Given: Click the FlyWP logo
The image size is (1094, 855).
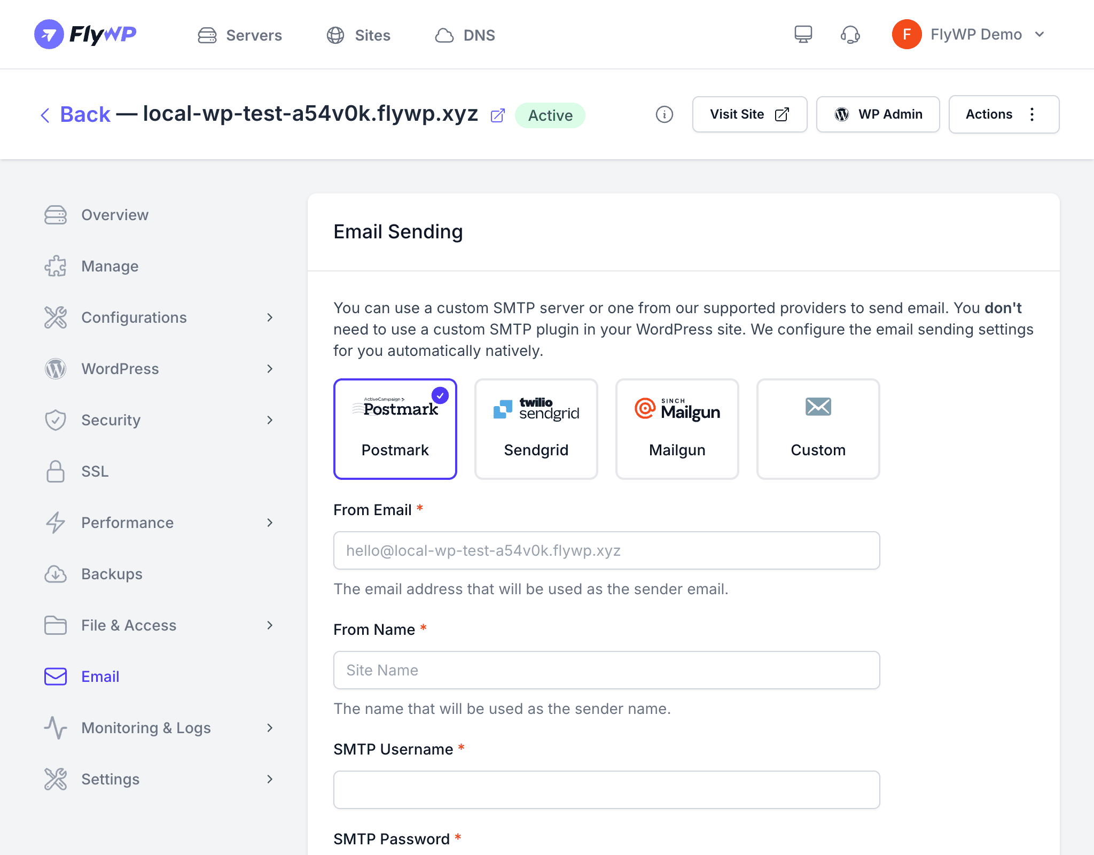Looking at the screenshot, I should (85, 34).
